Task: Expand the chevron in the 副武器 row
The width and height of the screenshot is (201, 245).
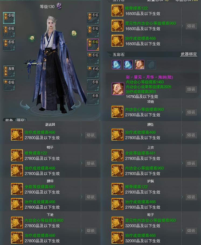Action: click(x=81, y=135)
